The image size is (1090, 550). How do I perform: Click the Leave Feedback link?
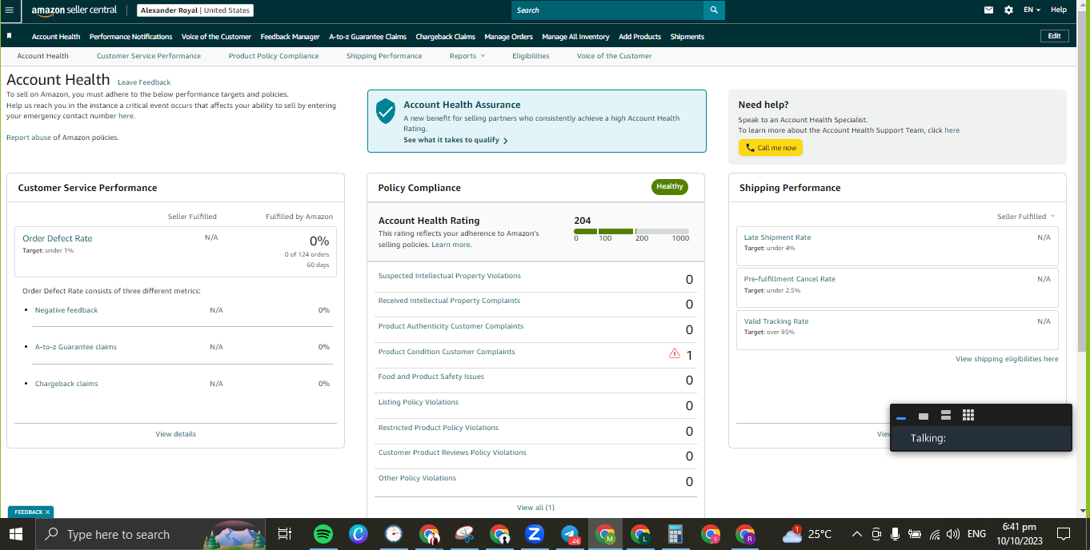click(x=144, y=82)
